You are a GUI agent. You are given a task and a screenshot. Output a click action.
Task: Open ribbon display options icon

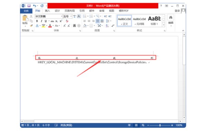point(167,6)
